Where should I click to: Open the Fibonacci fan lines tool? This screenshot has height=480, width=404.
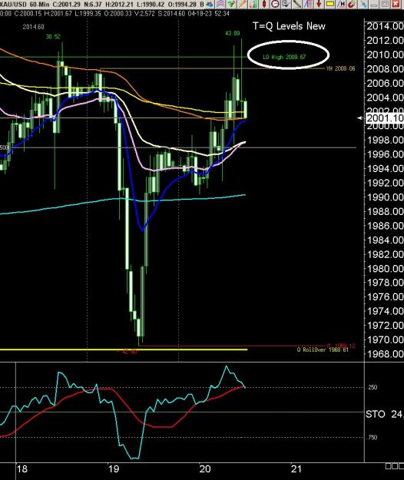pos(308,4)
